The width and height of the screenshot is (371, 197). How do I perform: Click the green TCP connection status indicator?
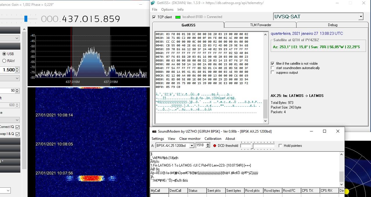pos(178,17)
